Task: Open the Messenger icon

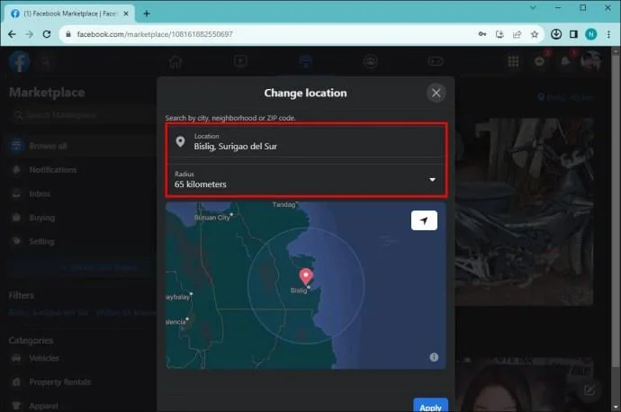Action: [539, 61]
